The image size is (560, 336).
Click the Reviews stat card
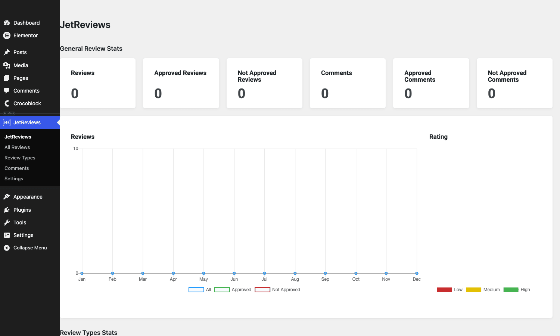click(x=98, y=83)
